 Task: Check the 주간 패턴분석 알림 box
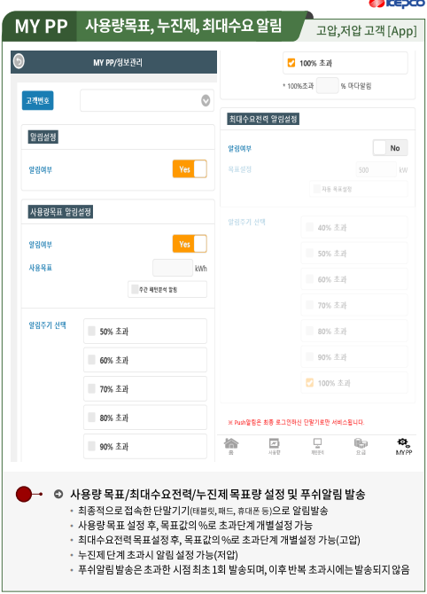point(135,289)
